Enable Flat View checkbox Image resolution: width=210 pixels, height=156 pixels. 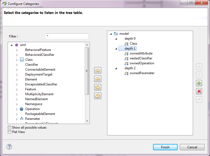pyautogui.click(x=9, y=132)
